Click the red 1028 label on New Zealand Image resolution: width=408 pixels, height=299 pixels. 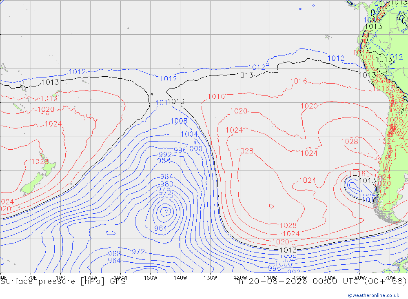point(40,162)
